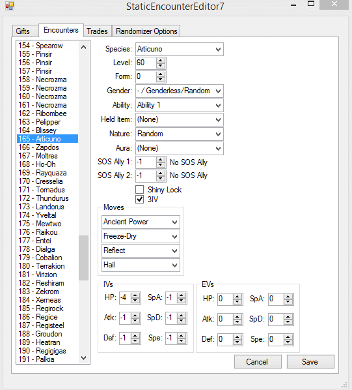
Task: Maximize the StaticEncounterEditor7 window
Action: click(x=311, y=4)
